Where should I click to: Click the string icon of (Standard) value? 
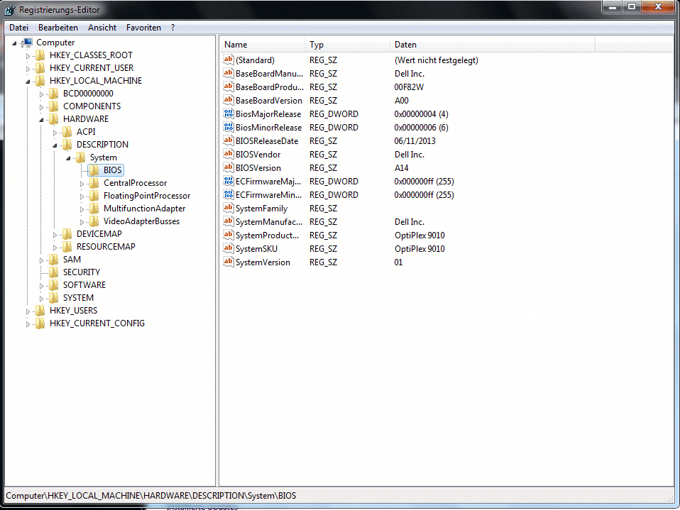(229, 60)
